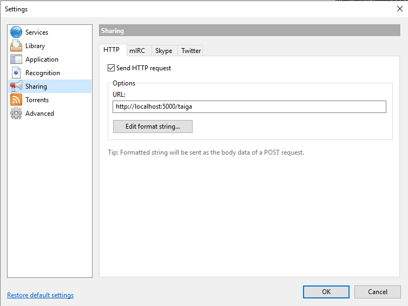408x306 pixels.
Task: Click the Advanced gear icon
Action: coord(16,114)
